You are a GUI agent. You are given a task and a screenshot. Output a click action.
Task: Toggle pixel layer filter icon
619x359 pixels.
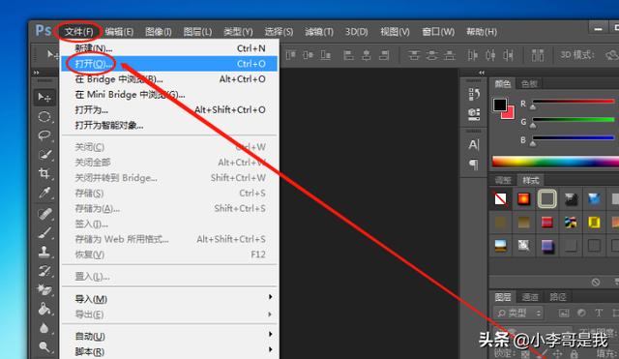(564, 314)
